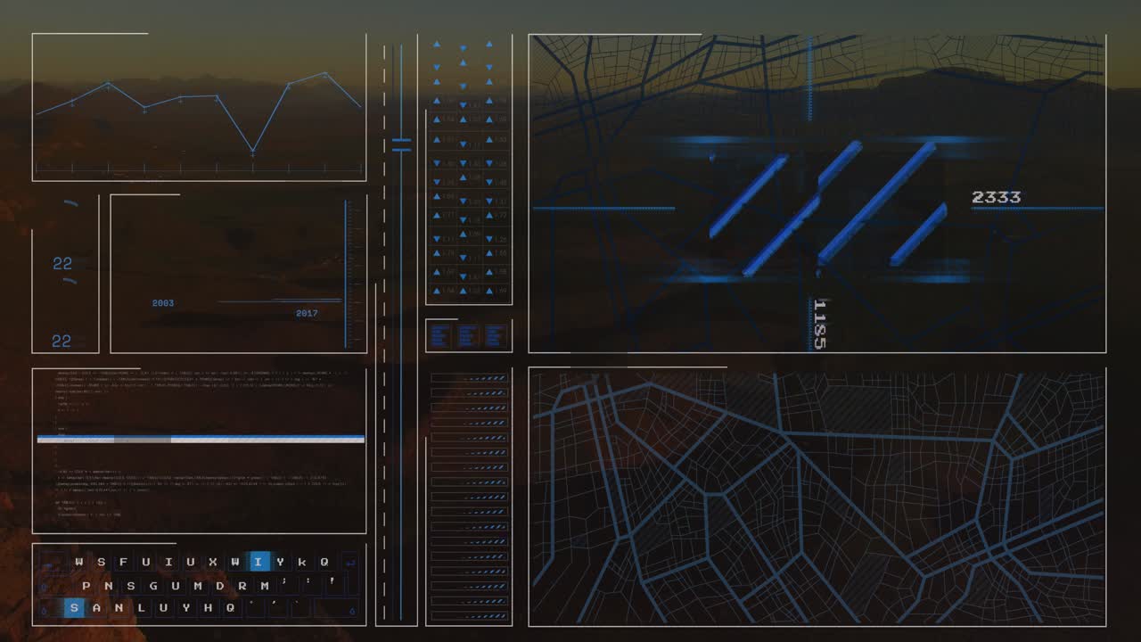Screen dimensions: 1141x642
Task: Click the 3D blue striped logo on map
Action: [827, 207]
